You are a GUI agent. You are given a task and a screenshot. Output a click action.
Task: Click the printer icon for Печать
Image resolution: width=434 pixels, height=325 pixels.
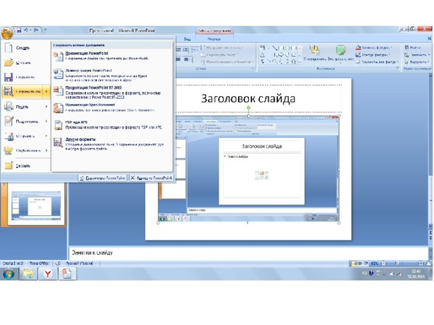(x=9, y=106)
